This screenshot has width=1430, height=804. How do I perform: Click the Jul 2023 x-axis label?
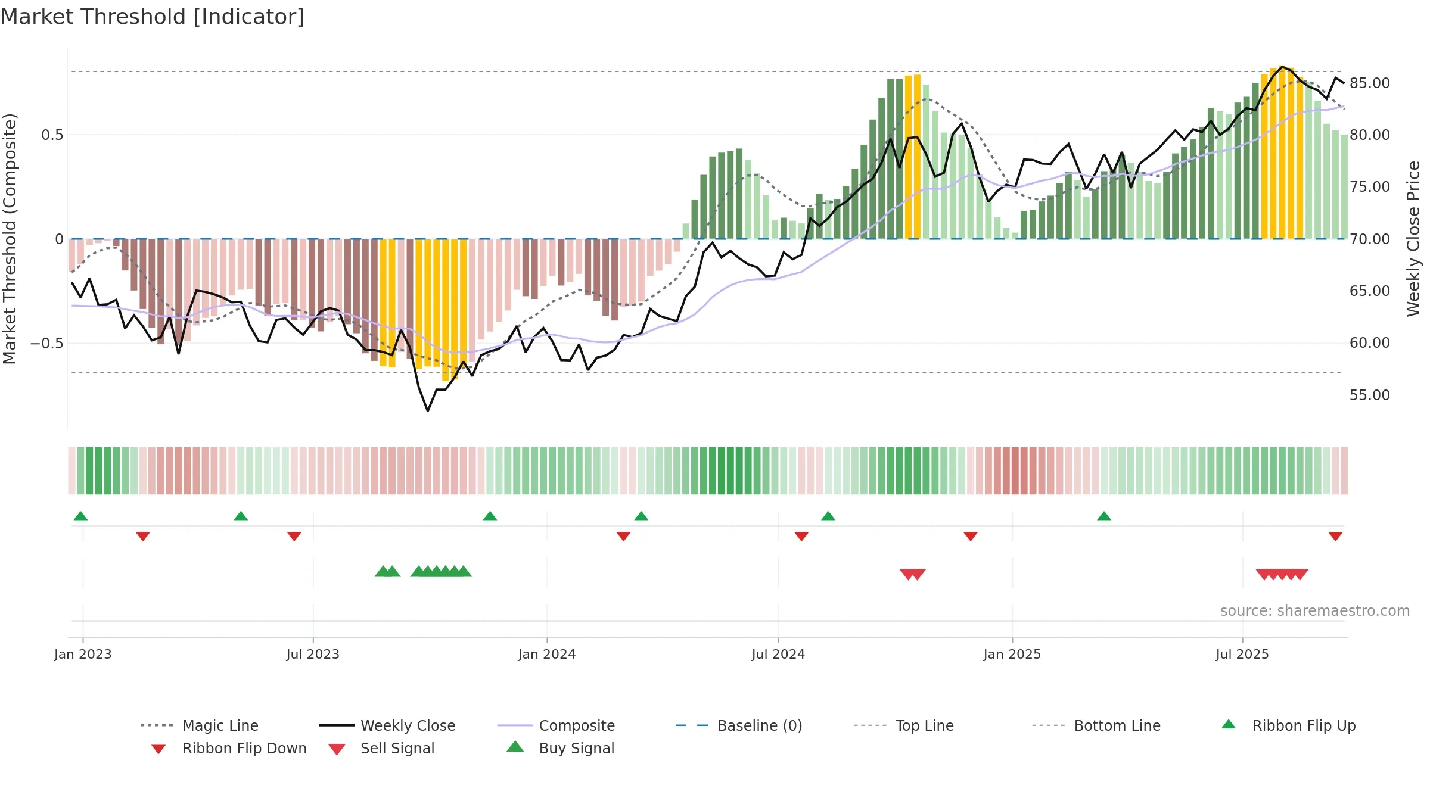(313, 654)
